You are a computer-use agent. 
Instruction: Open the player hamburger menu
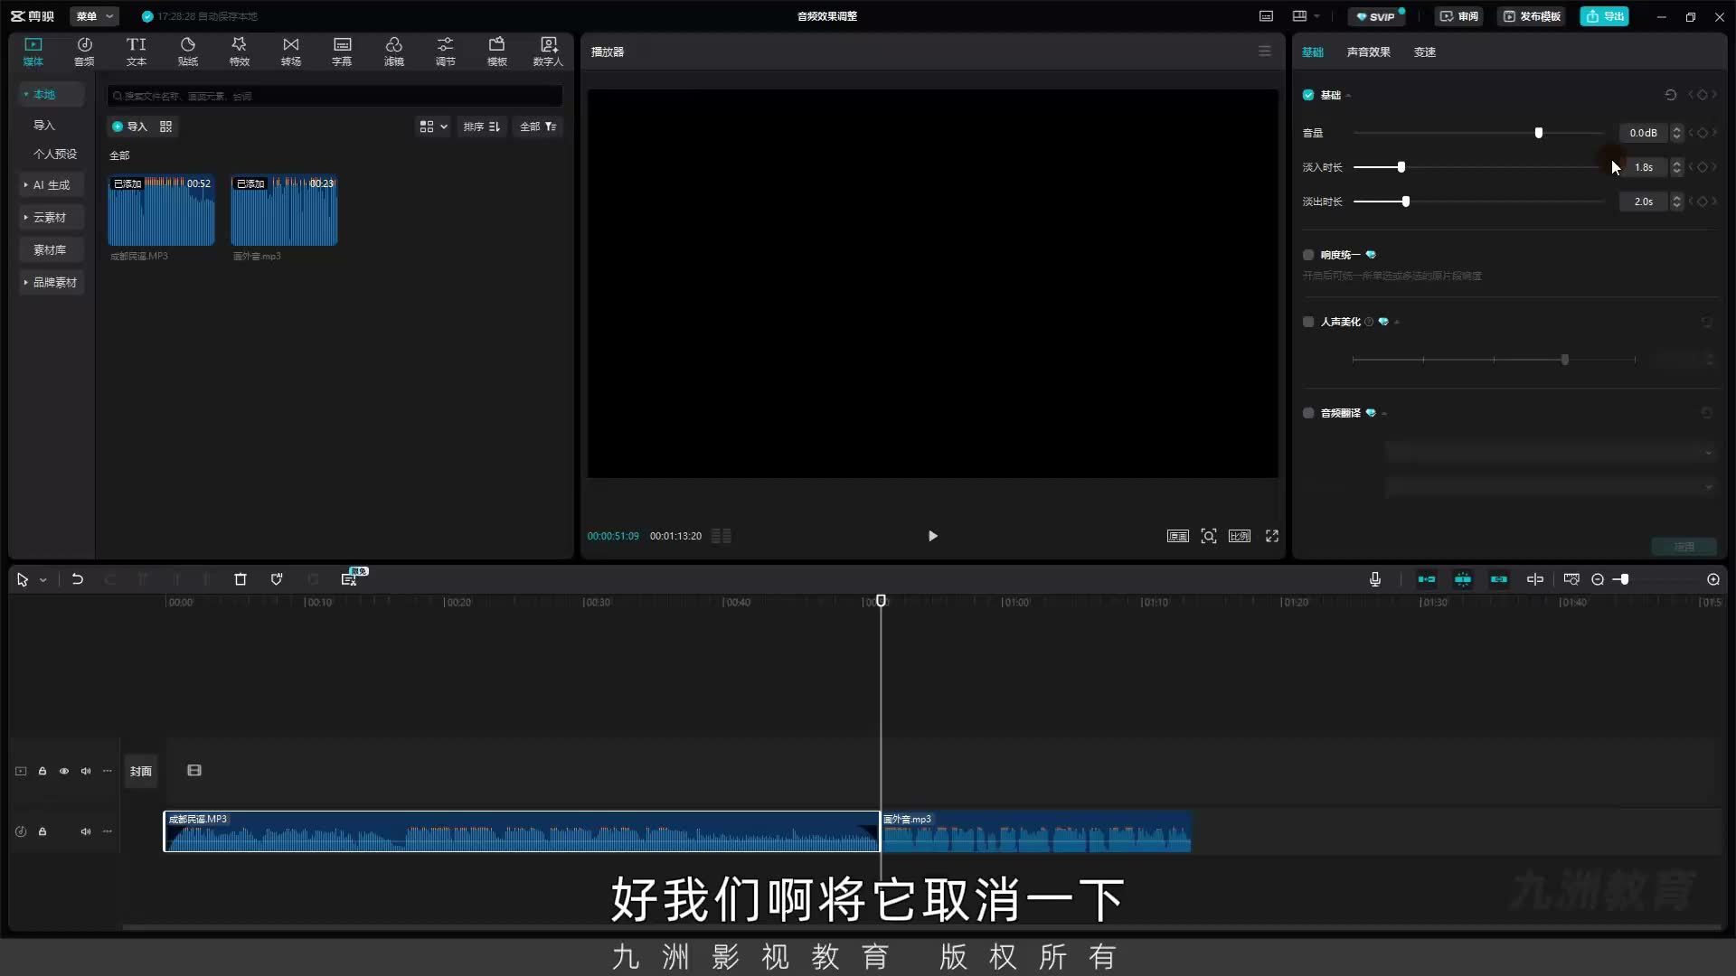[x=1265, y=52]
